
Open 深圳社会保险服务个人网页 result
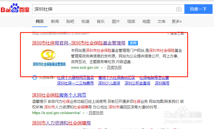tap(59, 95)
